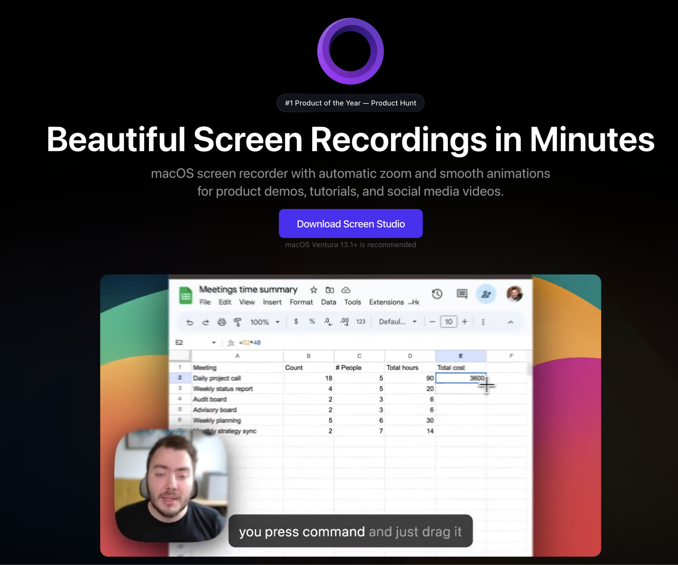Click increase decimal places icon

(344, 322)
